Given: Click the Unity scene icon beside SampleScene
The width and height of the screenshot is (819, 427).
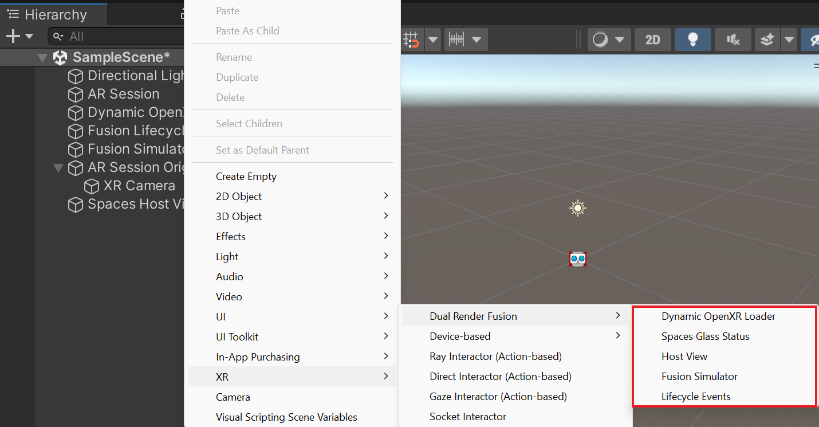Looking at the screenshot, I should click(x=60, y=57).
